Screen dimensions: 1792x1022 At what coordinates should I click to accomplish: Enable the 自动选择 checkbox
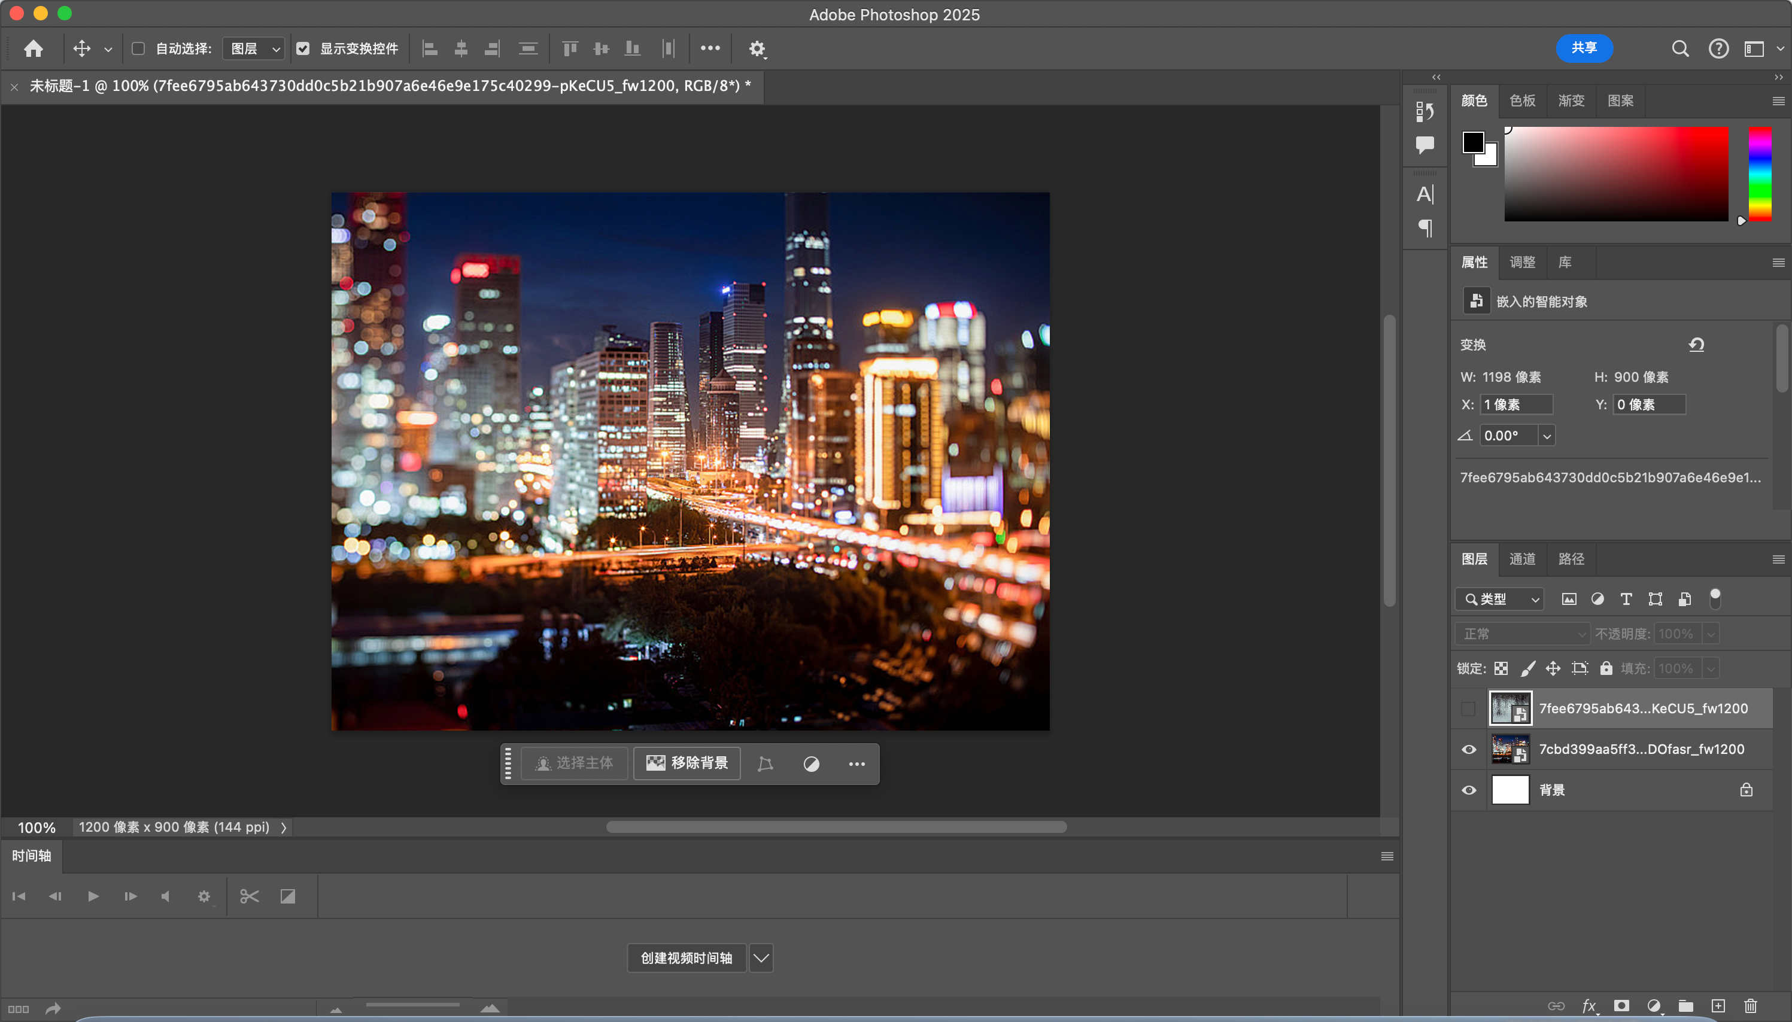(138, 48)
